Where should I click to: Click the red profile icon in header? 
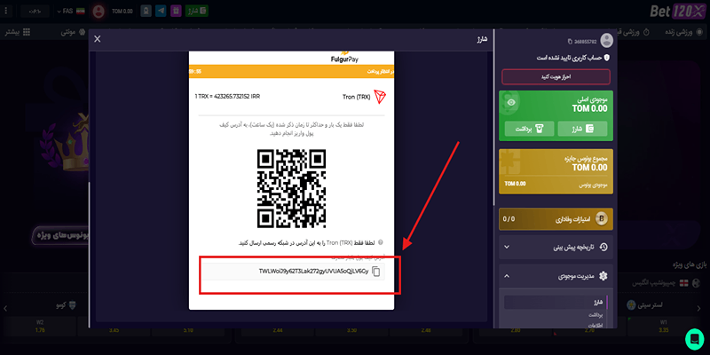pos(99,12)
